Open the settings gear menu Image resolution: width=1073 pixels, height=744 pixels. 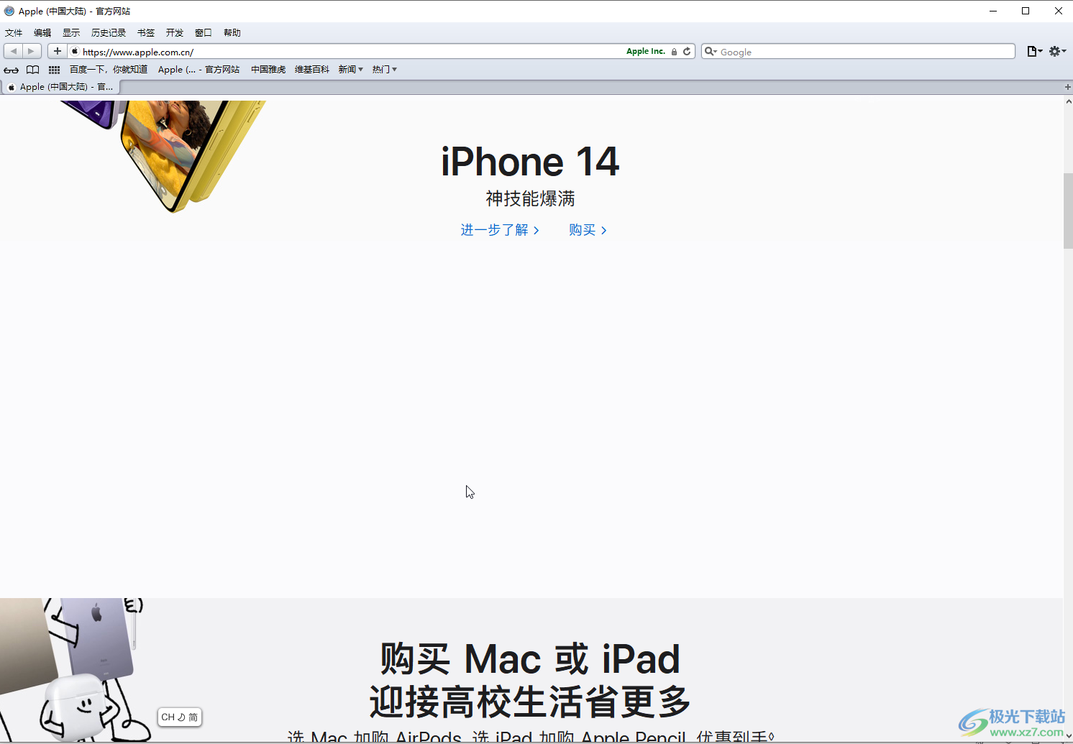(1056, 51)
